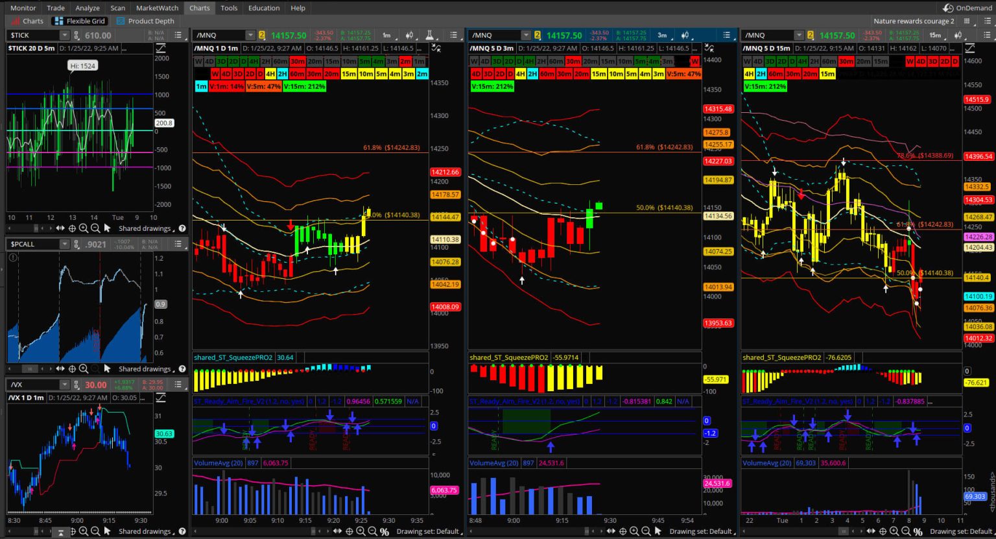
Task: Click Shared drawings link below the $TICK chart
Action: pyautogui.click(x=144, y=228)
